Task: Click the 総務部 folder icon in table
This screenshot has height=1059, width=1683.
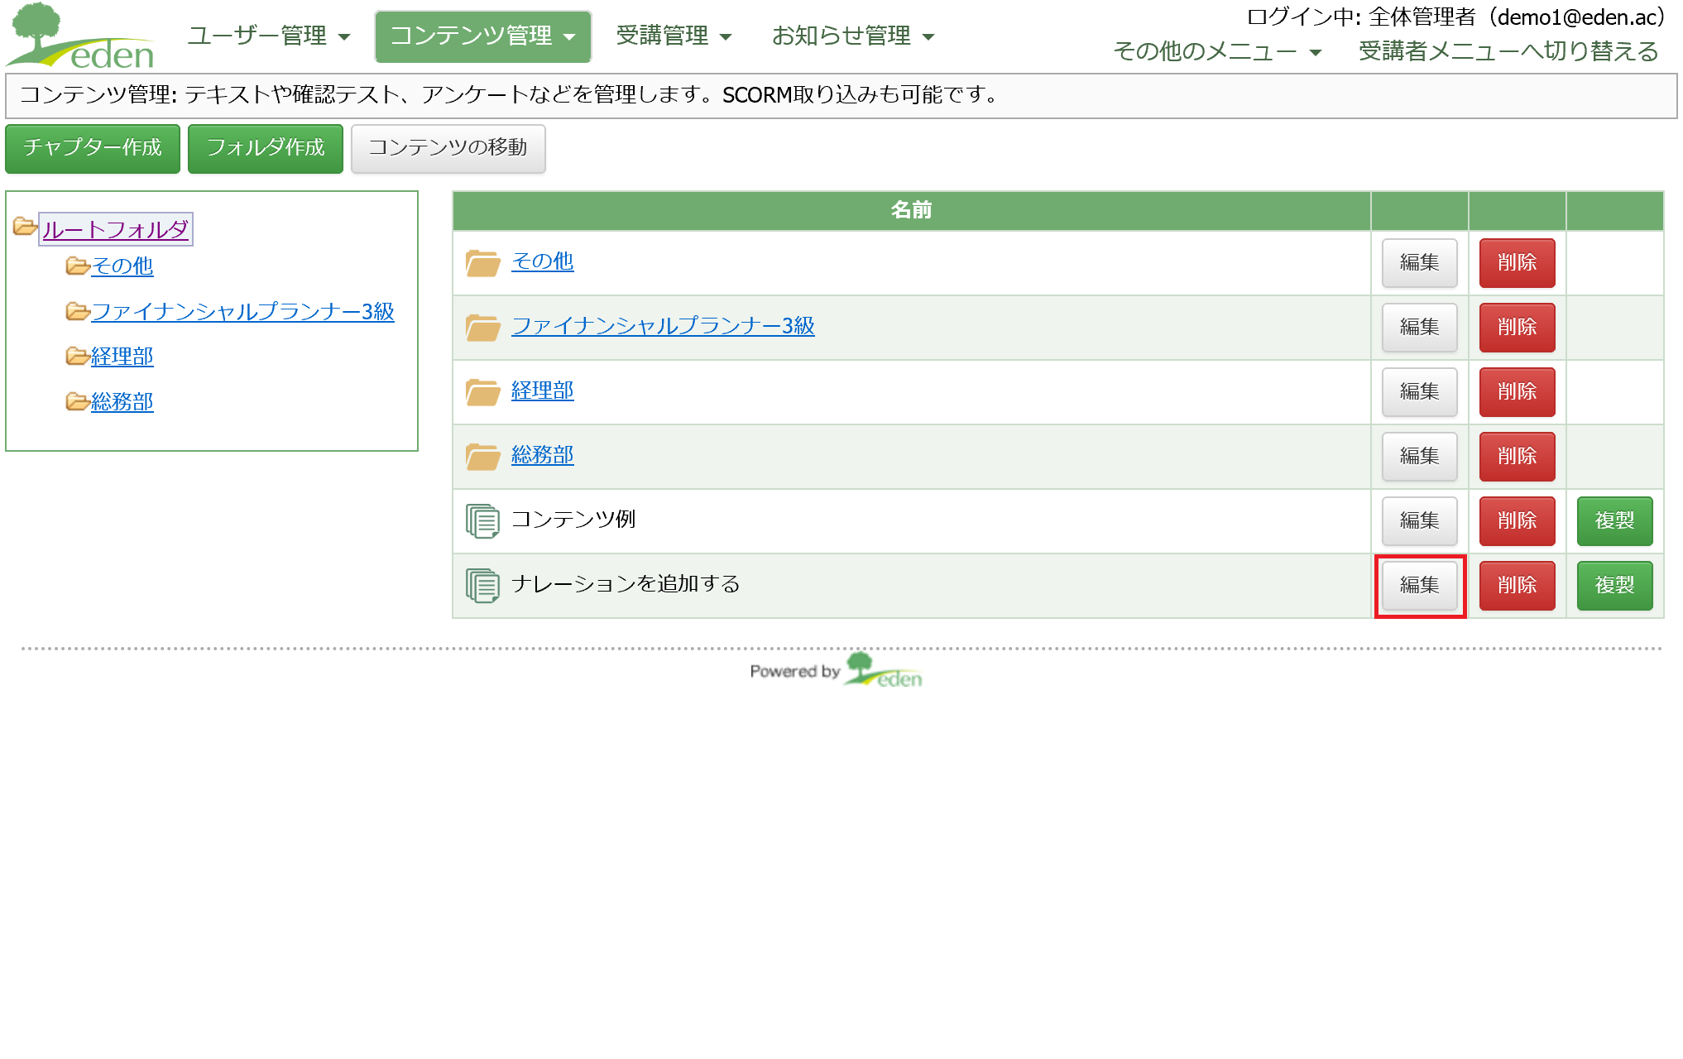Action: (482, 457)
